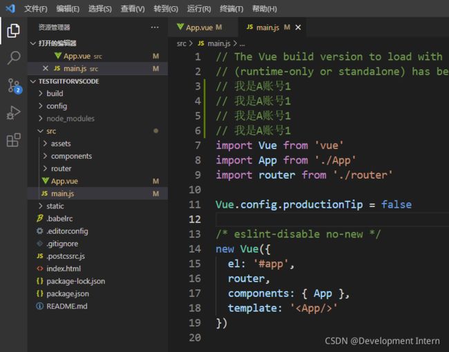The image size is (449, 352).
Task: Open the Extensions view icon
Action: tap(13, 140)
